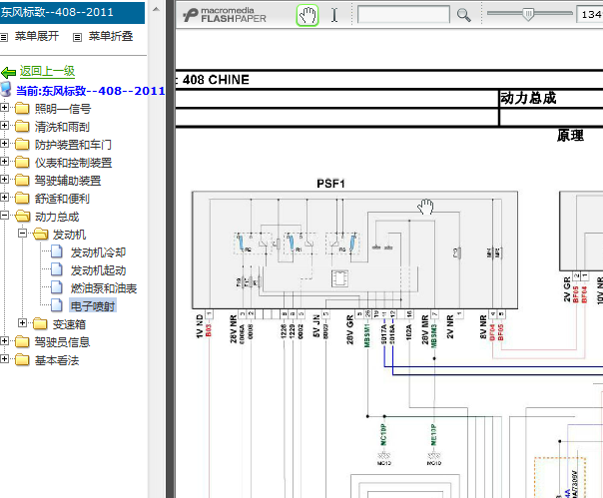Viewport: 603px width, 498px height.
Task: Expand the 舒适和便利 tree node
Action: [x=4, y=198]
